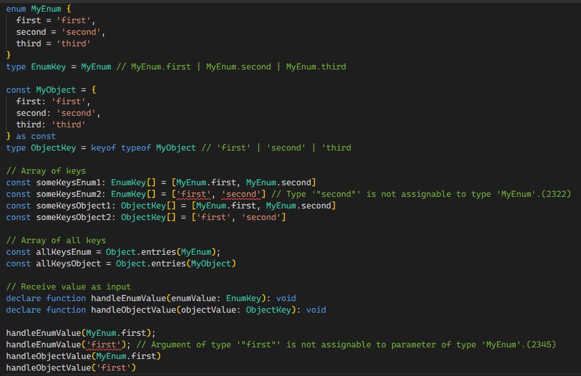The width and height of the screenshot is (581, 376).
Task: Click the "enumValue" parameter name
Action: (193, 298)
